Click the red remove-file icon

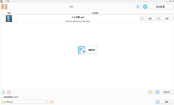9,92
